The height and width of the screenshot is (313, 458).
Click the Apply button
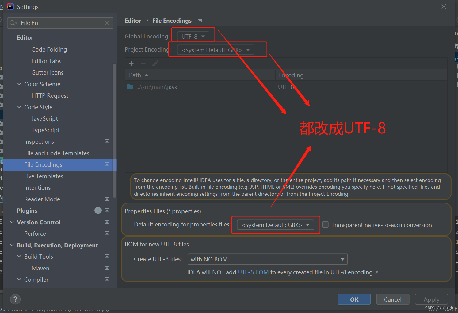[431, 299]
